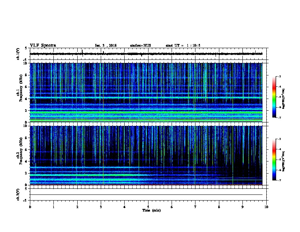Viewport: 300px width, 232px height.
Task: Click the x-axis tick label "0"
Action: 30,207
